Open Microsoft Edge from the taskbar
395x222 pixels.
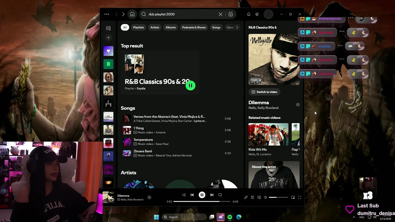click(239, 217)
